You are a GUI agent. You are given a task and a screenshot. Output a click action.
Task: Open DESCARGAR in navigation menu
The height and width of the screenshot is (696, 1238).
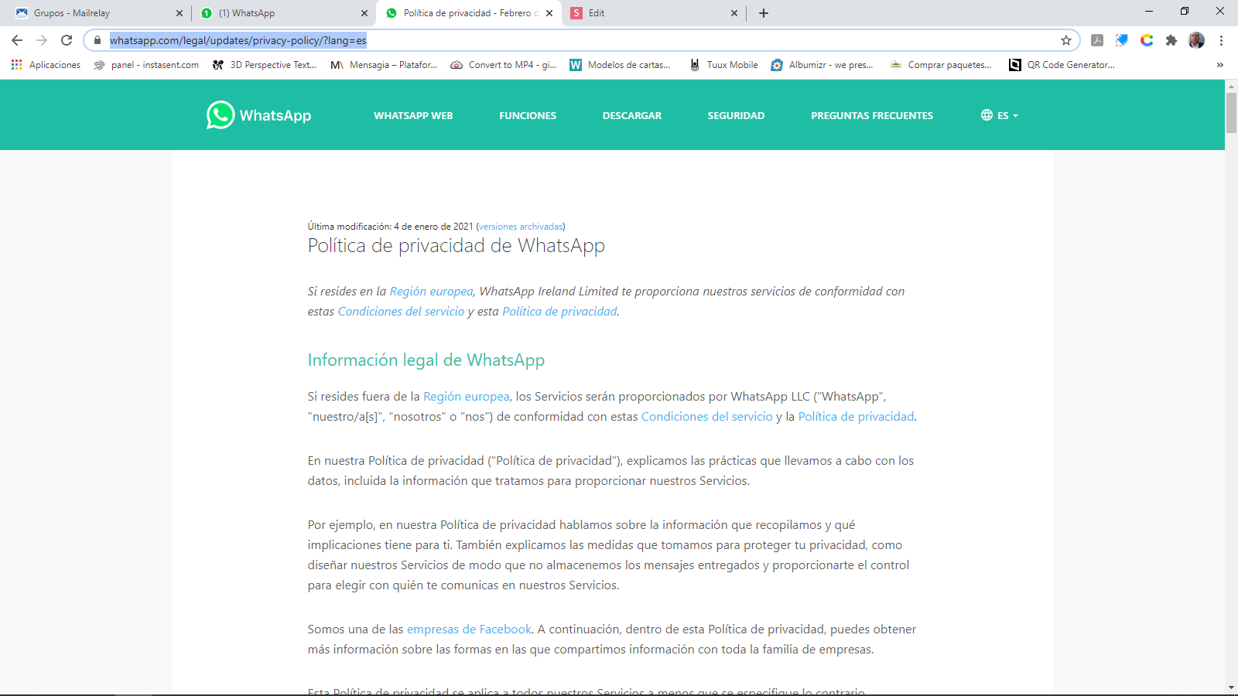pos(632,115)
